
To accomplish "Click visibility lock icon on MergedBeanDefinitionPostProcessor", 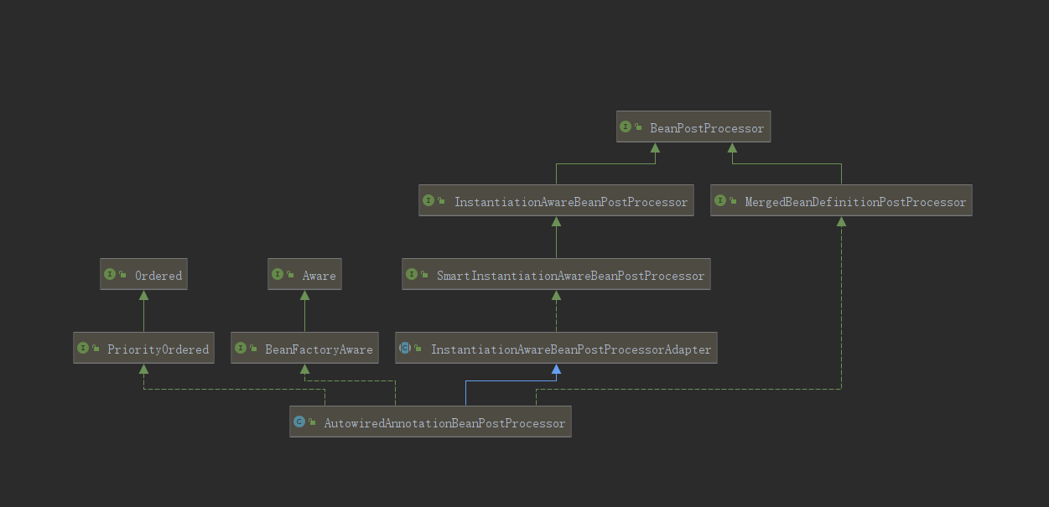I will coord(733,202).
